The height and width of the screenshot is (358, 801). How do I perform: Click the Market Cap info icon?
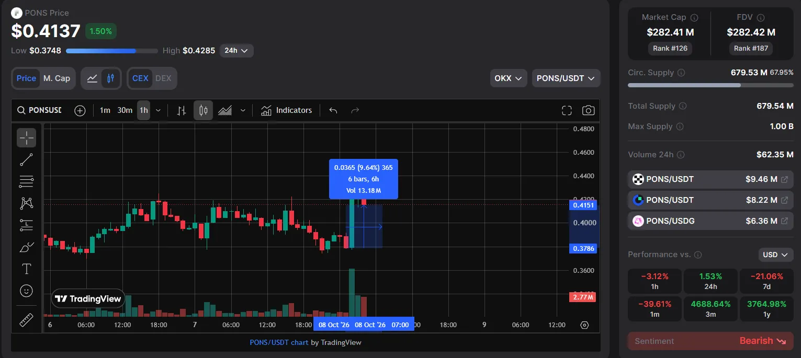coord(695,17)
